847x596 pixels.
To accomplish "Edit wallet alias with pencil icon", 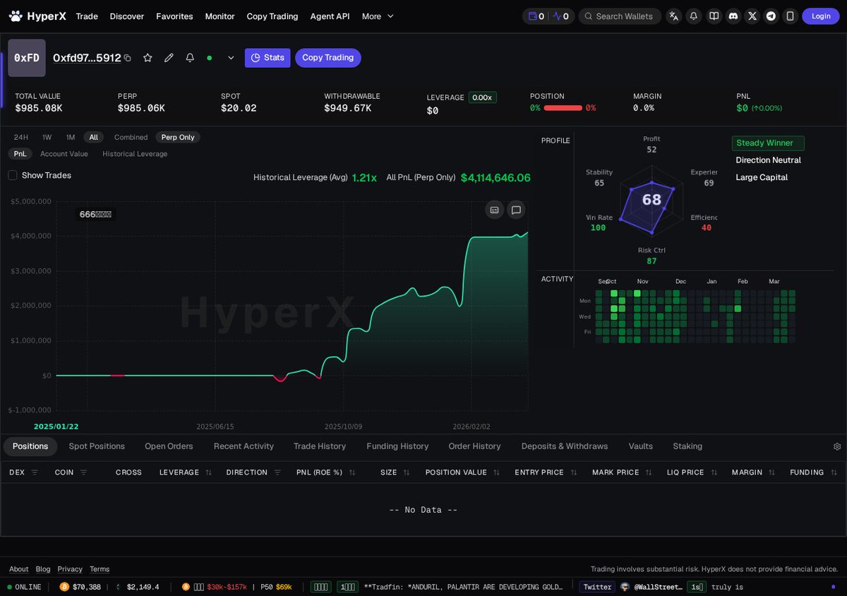I will pos(169,58).
